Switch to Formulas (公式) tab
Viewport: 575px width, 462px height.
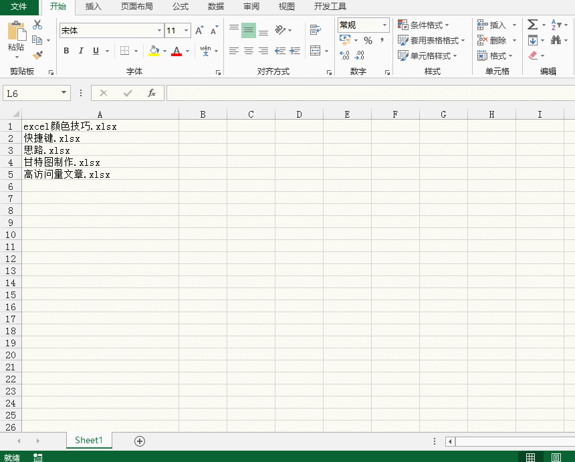(181, 7)
